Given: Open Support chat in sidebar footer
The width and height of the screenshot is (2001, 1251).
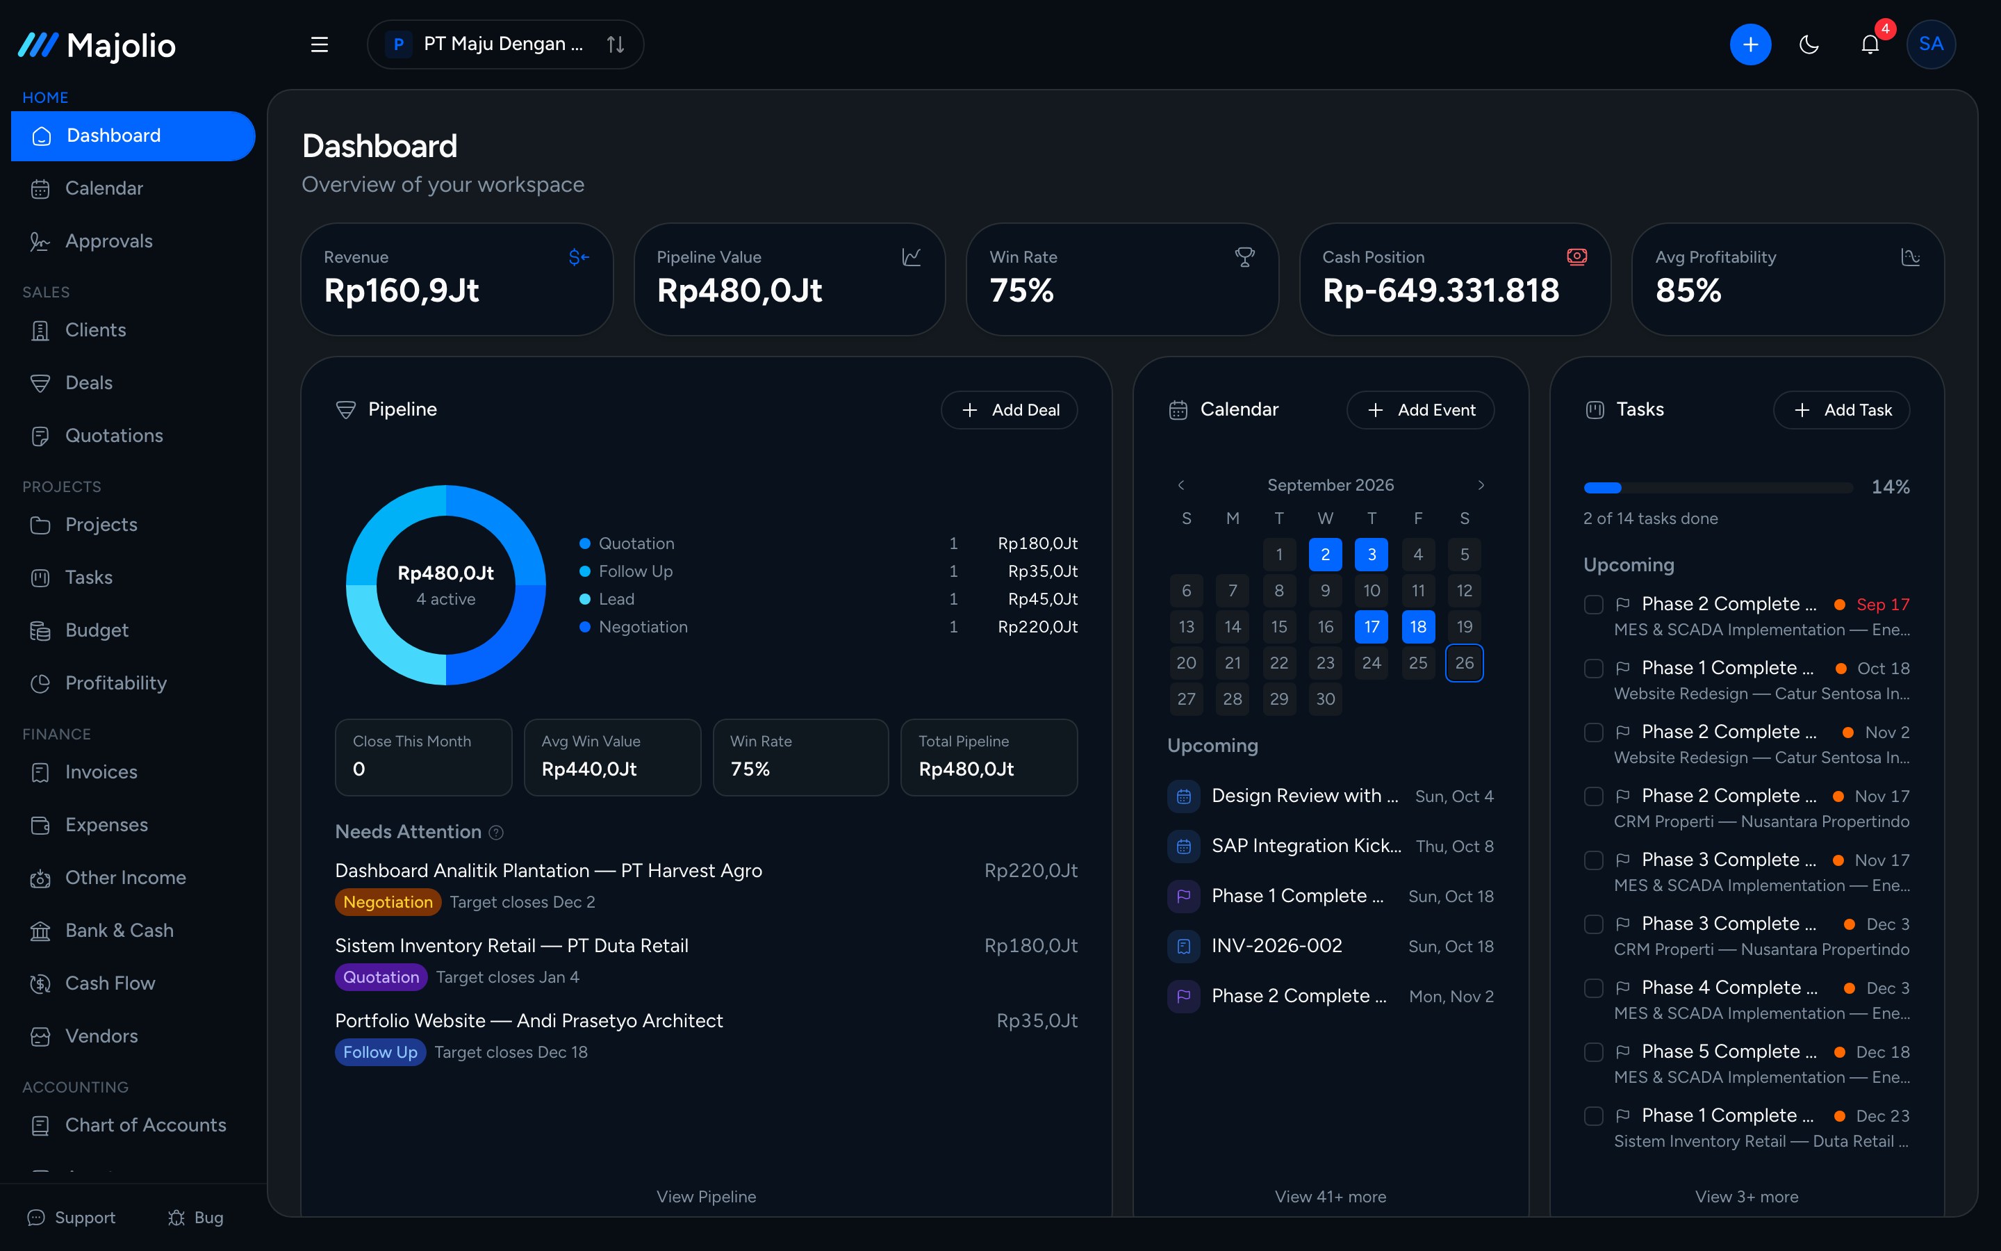Looking at the screenshot, I should (x=71, y=1218).
